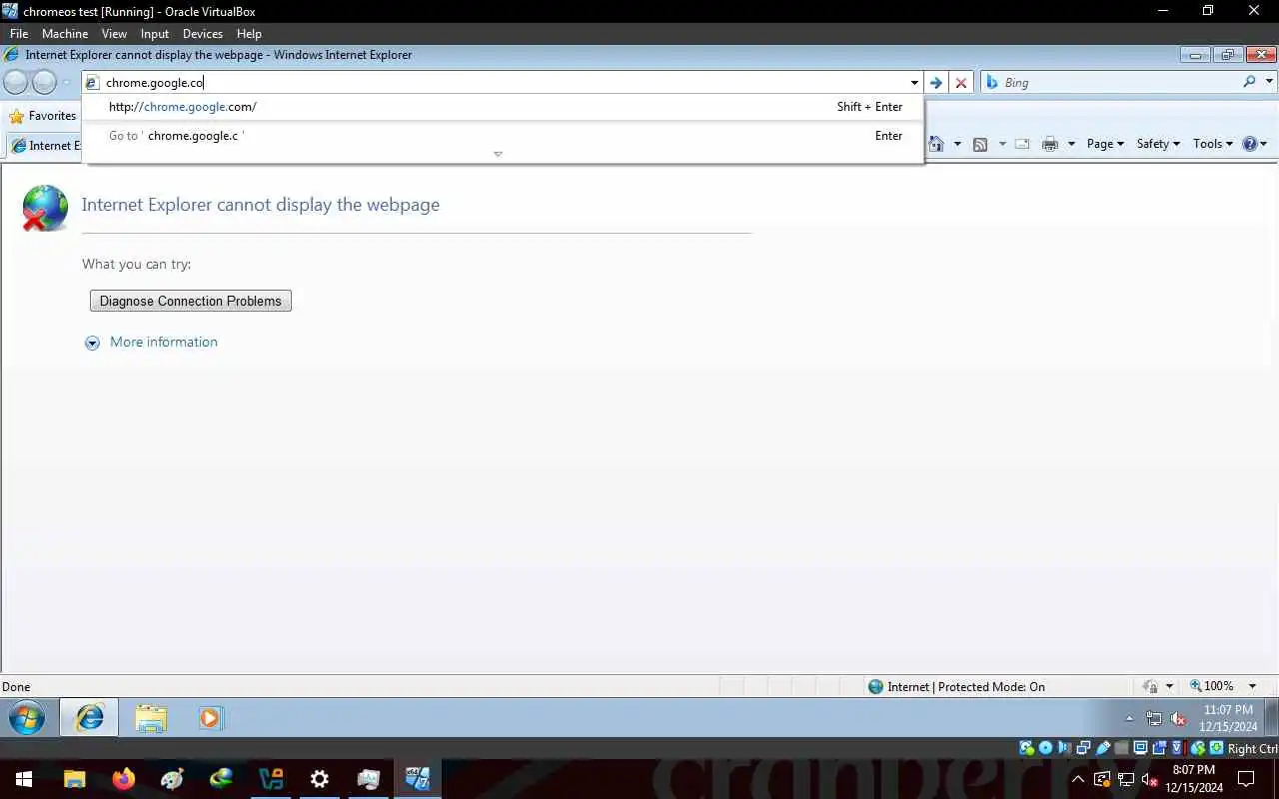
Task: Open the Settings gear on host taskbar
Action: [x=320, y=779]
